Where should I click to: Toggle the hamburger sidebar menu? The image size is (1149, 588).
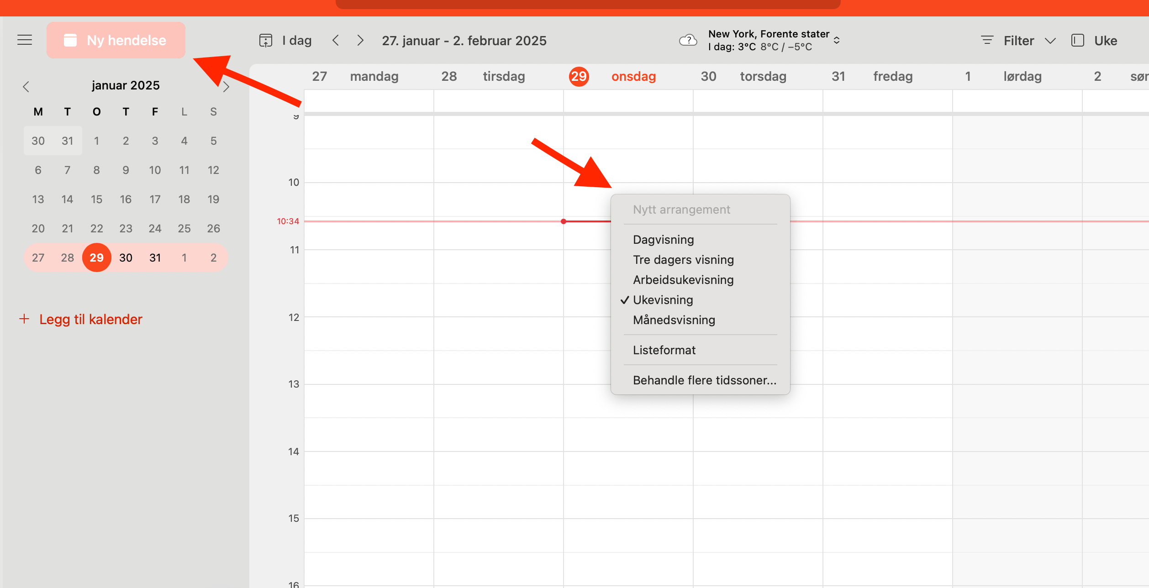click(25, 40)
